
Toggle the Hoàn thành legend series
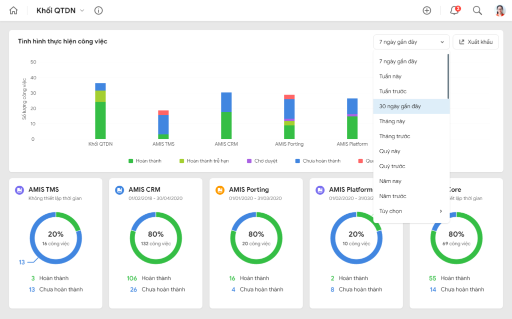(x=145, y=161)
